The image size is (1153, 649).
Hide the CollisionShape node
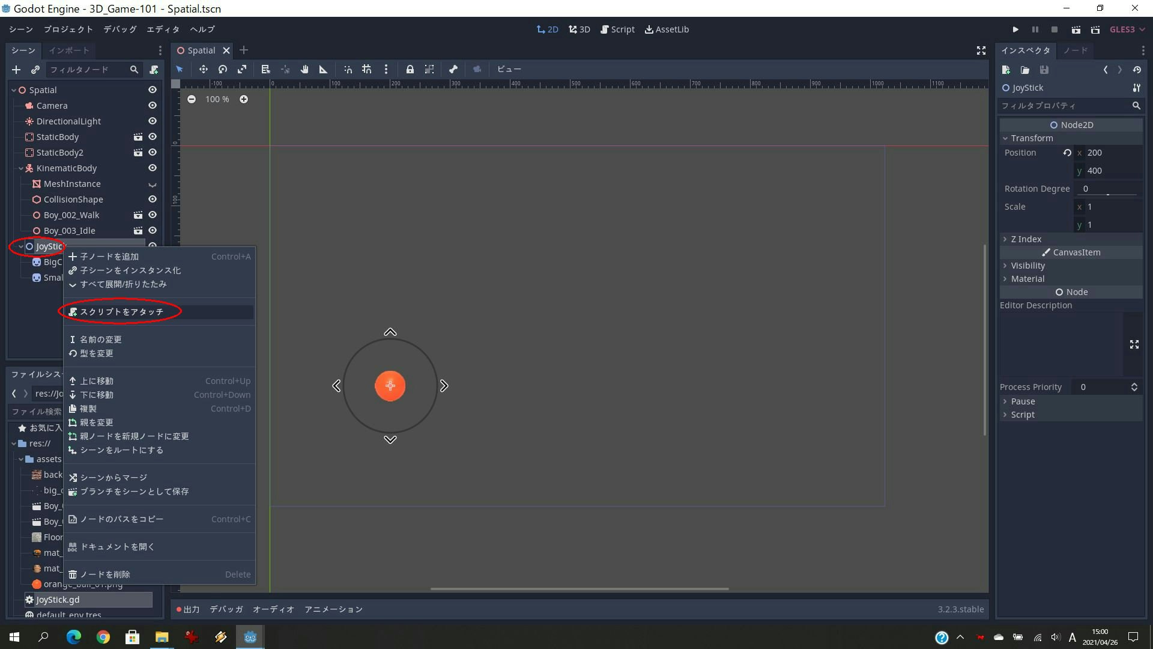tap(152, 199)
